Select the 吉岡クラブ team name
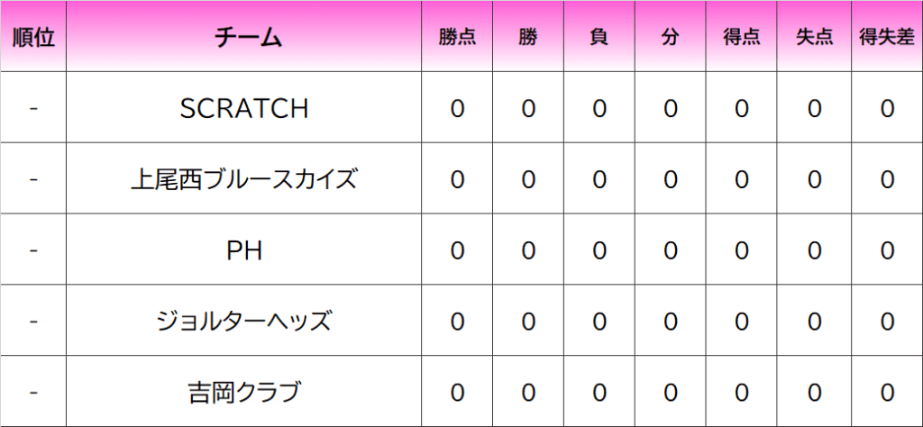Image resolution: width=923 pixels, height=427 pixels. point(244,393)
